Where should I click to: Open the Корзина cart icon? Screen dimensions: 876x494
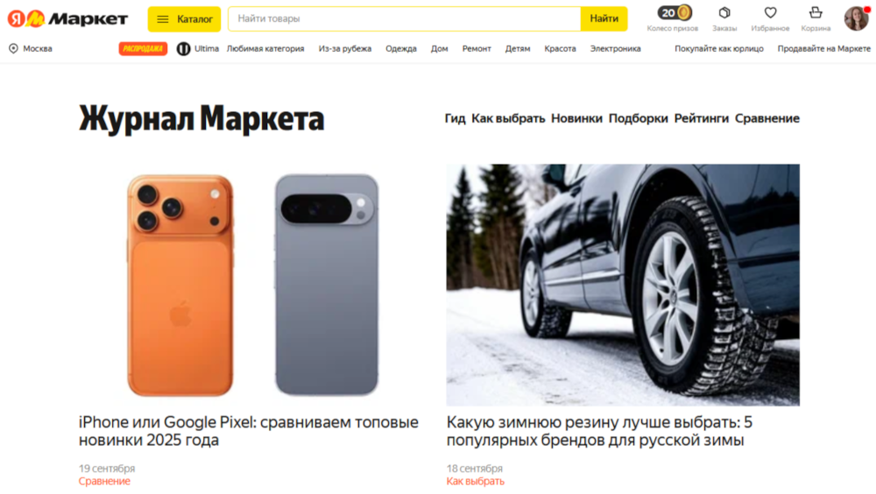click(816, 12)
